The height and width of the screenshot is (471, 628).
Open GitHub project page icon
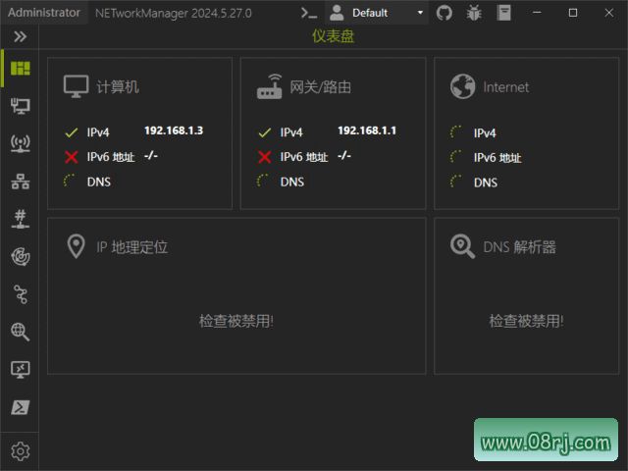pyautogui.click(x=444, y=13)
